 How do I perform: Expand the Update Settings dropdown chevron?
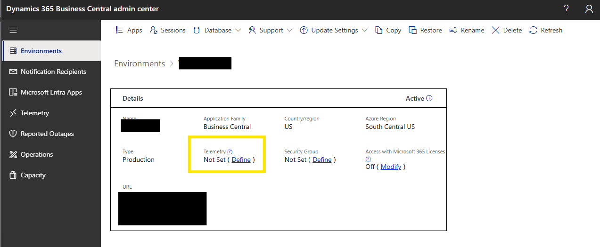click(365, 30)
